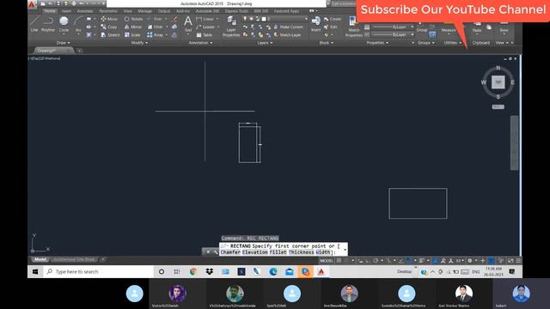The image size is (550, 309).
Task: Open the Windows Start menu
Action: 35,271
